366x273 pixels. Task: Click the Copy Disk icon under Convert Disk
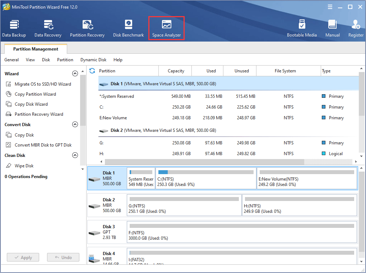[8, 135]
